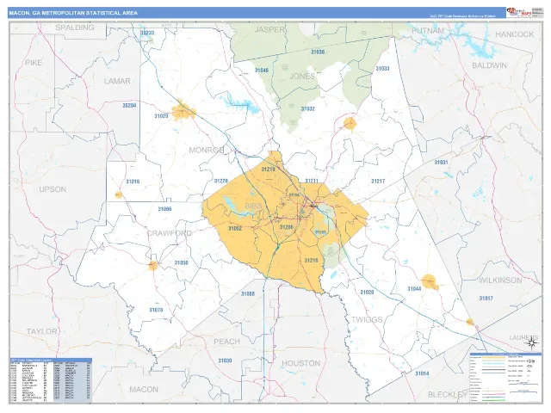Screen dimensions: 551x413
Task: Select the JONES county label
Action: [302, 77]
